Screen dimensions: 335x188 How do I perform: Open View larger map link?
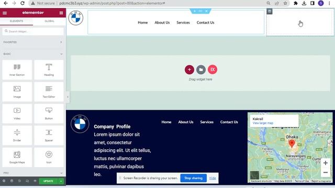[263, 123]
